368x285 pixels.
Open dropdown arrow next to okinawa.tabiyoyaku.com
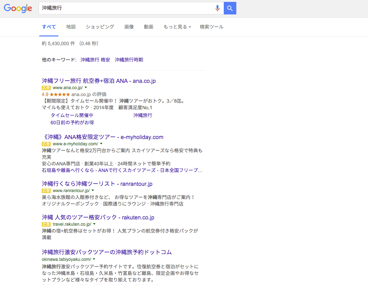(x=94, y=259)
